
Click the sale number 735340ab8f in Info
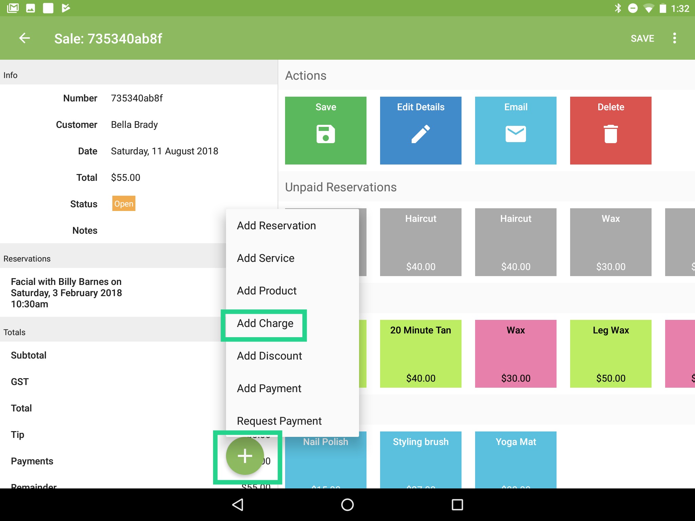tap(137, 98)
